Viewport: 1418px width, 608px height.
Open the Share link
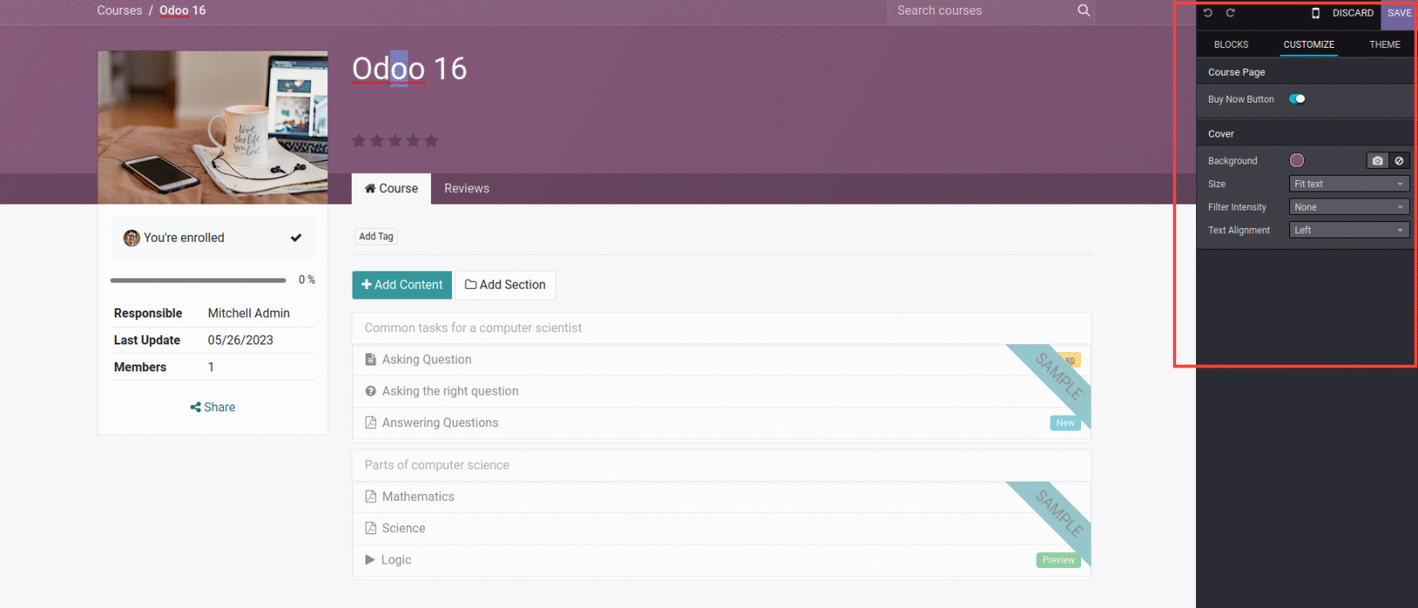pos(213,407)
